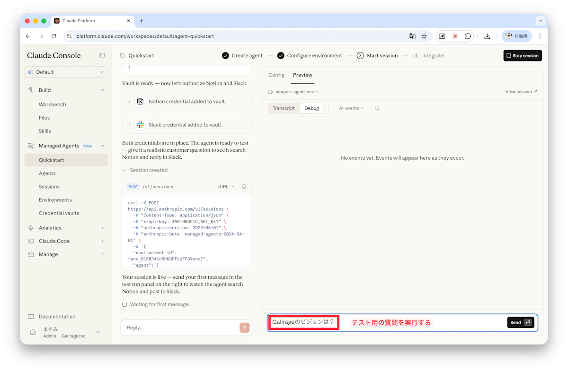
Task: Open Sessions in sidebar
Action: [49, 187]
